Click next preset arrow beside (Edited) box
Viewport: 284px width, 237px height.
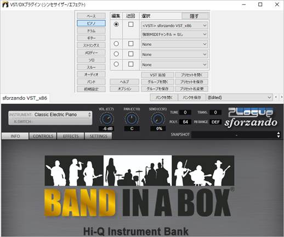(x=281, y=97)
